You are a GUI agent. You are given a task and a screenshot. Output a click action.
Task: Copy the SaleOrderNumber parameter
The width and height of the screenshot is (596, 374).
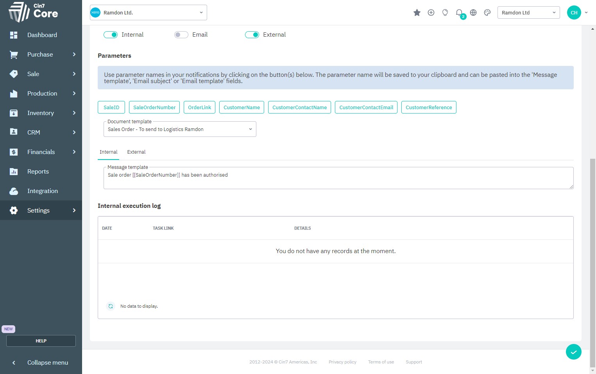[154, 108]
